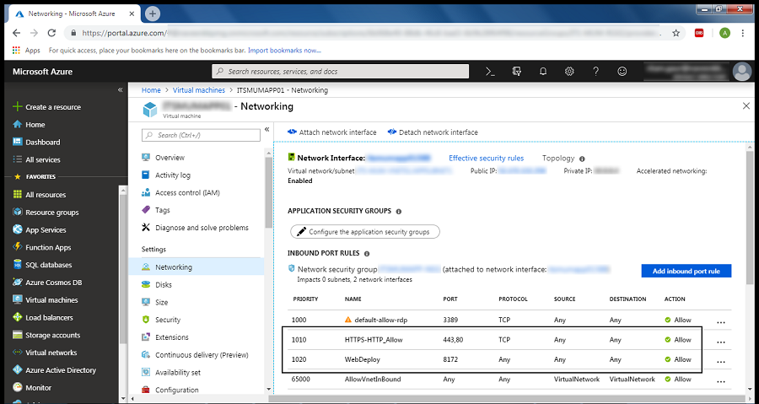Click the Import bookmarks now link

284,51
